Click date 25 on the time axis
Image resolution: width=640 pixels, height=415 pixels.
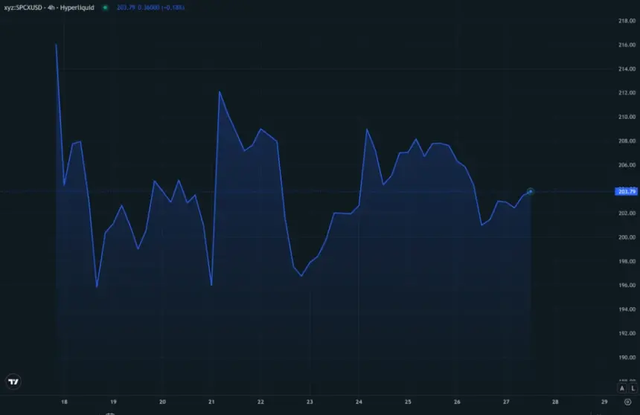(x=408, y=402)
